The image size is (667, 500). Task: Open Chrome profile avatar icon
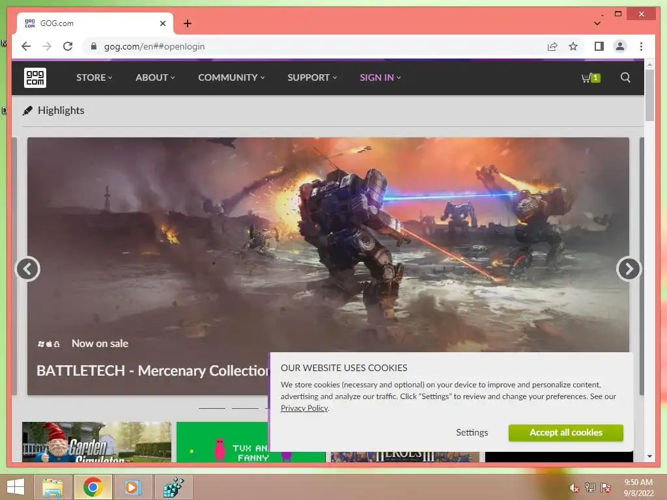[620, 46]
